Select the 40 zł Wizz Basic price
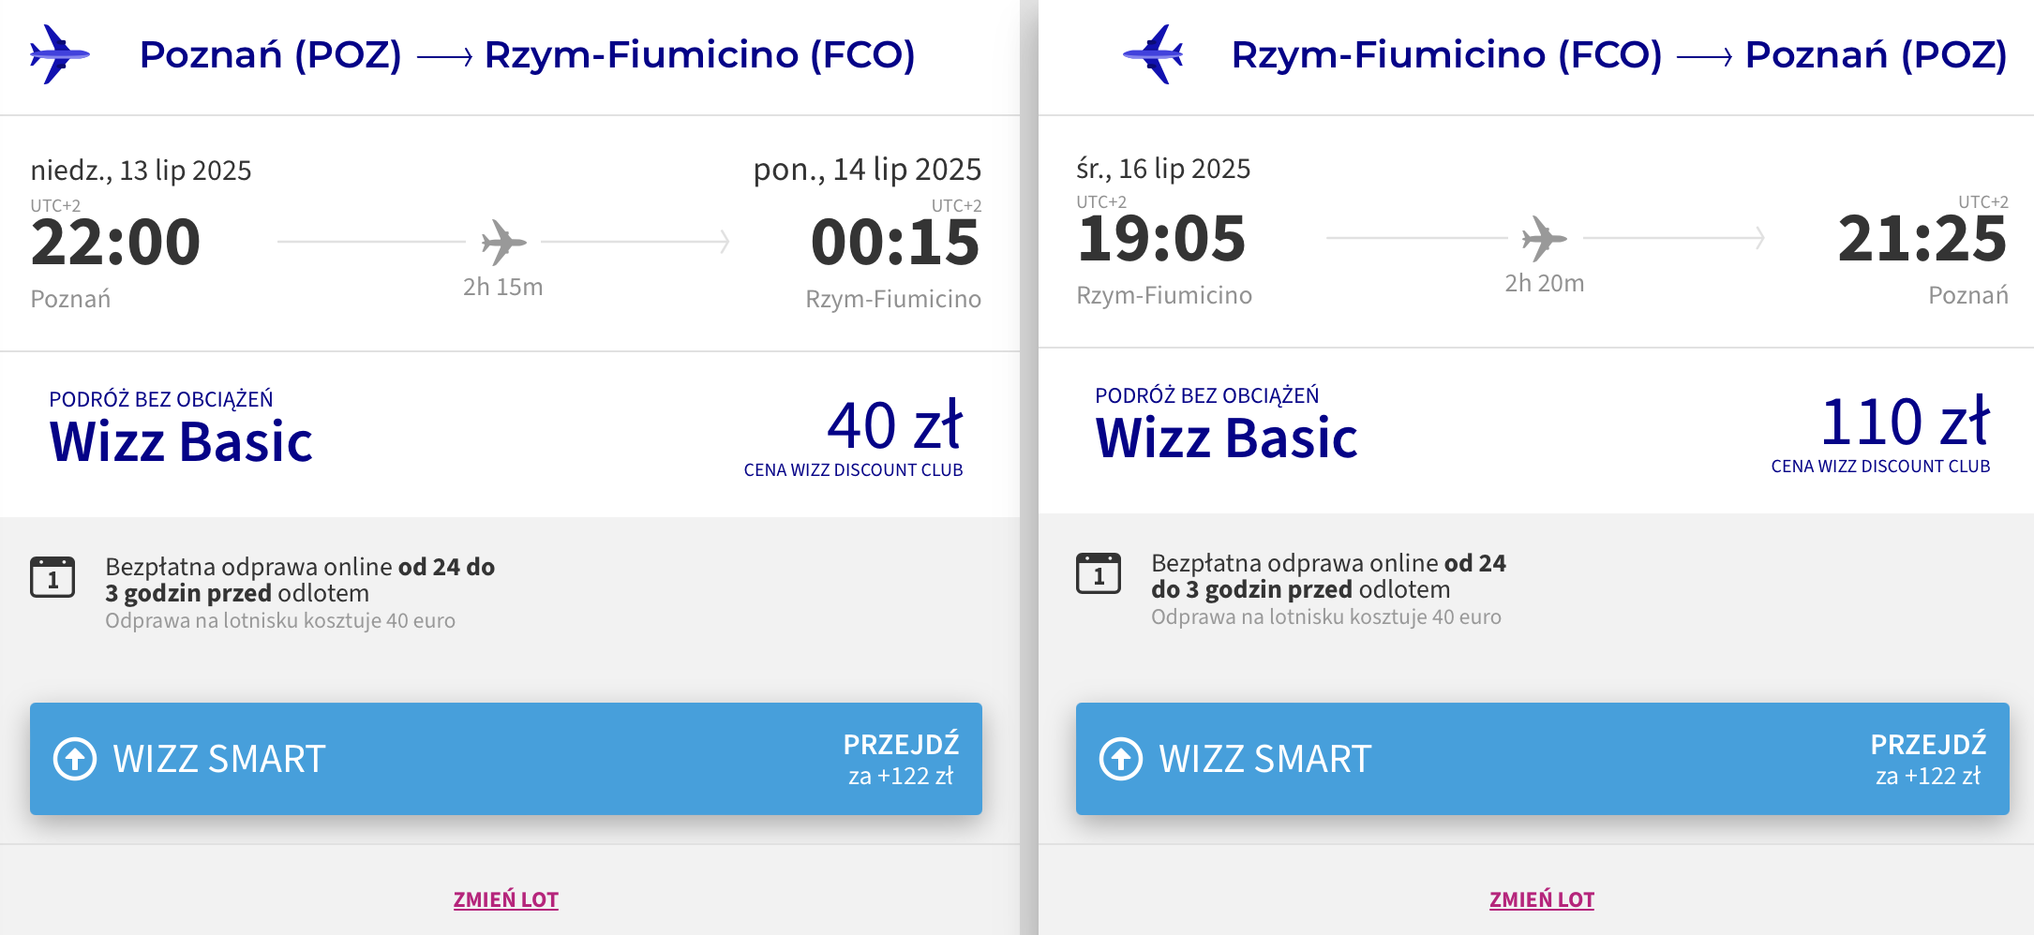Image resolution: width=2034 pixels, height=935 pixels. click(x=895, y=425)
